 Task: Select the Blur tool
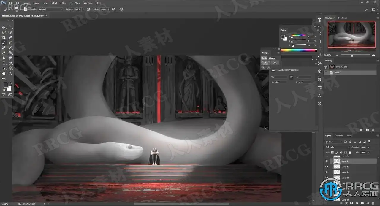4,58
